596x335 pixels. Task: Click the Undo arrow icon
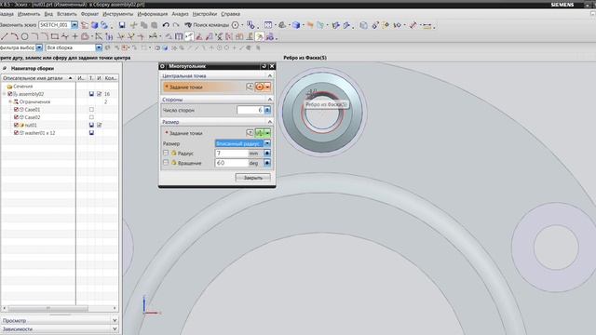[166, 25]
